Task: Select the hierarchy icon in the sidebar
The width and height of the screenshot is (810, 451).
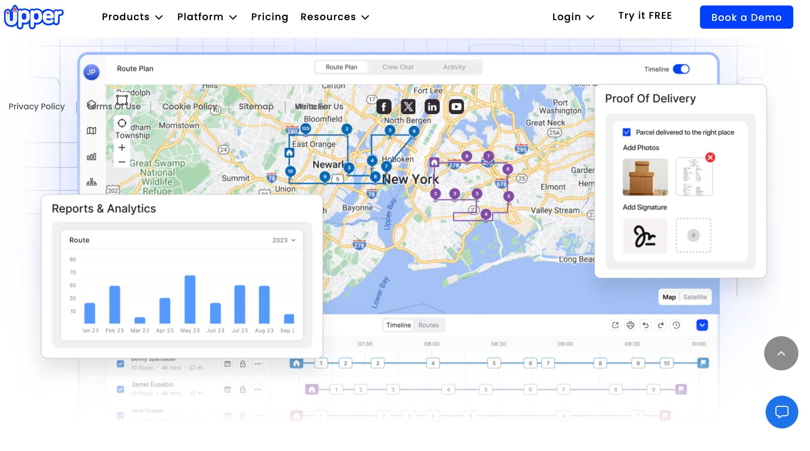Action: (x=91, y=182)
